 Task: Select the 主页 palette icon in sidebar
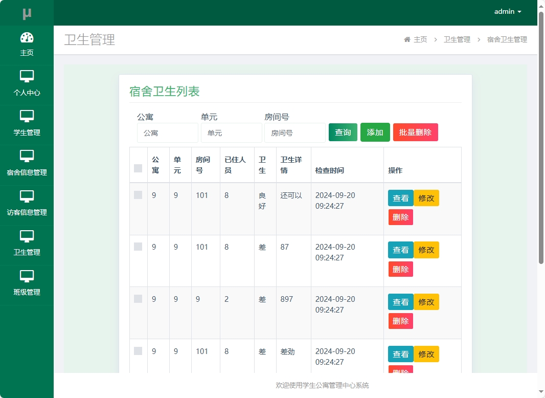point(27,38)
